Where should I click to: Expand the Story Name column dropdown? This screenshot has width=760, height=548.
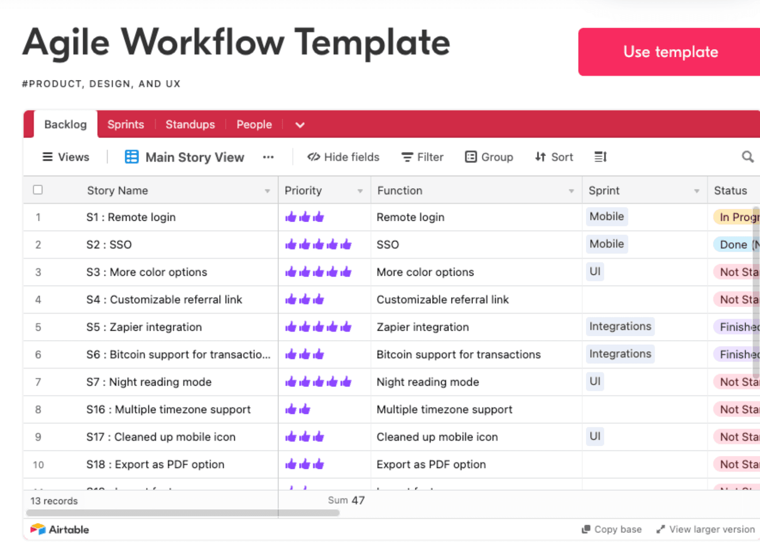coord(267,191)
